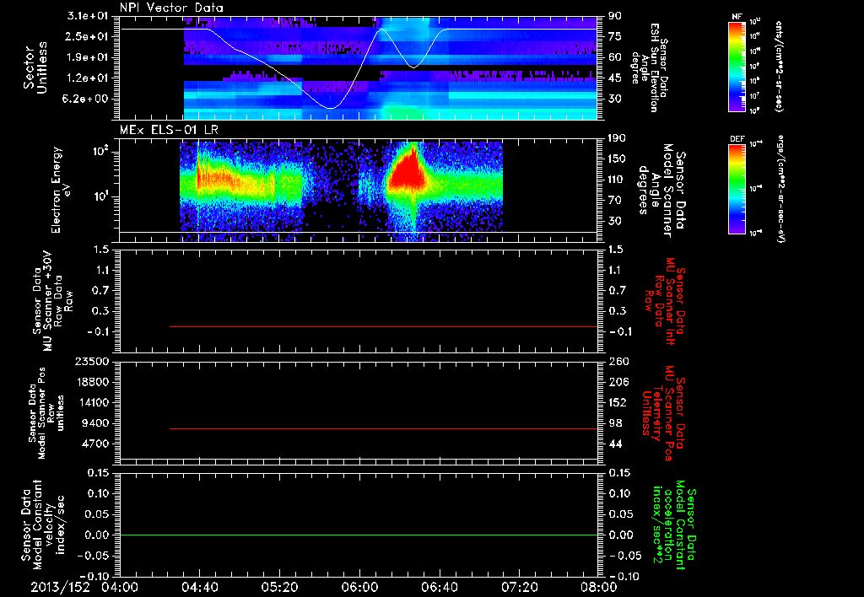Click the 3.1e+01 sector tick value

(x=87, y=15)
